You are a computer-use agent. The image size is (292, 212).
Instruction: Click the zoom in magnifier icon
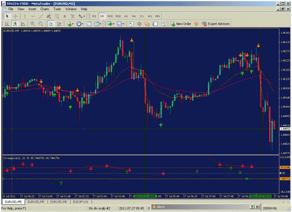pos(33,24)
